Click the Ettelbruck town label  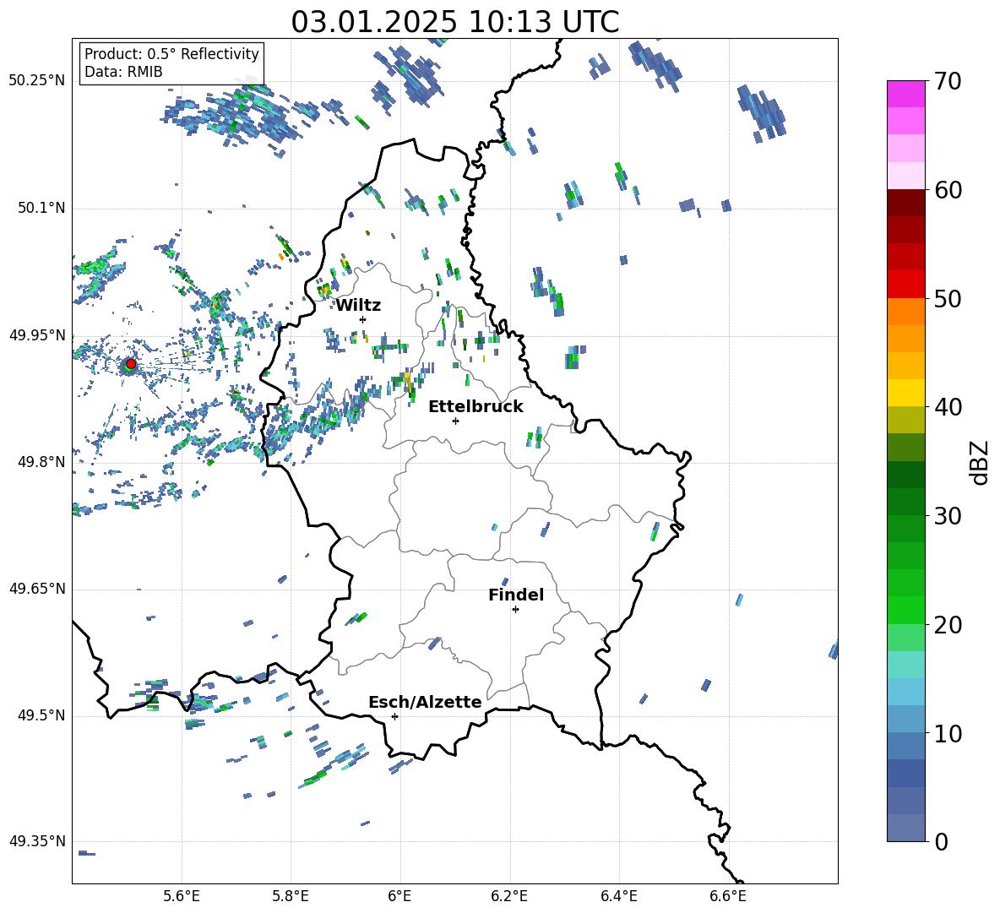click(x=476, y=407)
